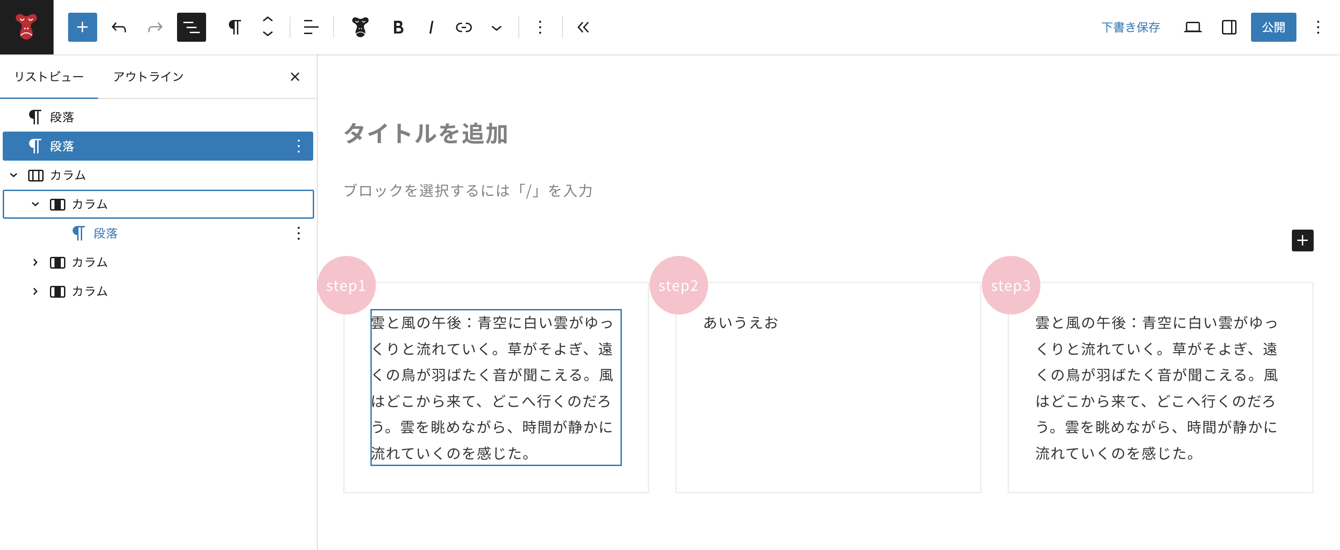Click the あいうえお text in step2 column
Screen dimensions: 1340x550
[x=741, y=323]
